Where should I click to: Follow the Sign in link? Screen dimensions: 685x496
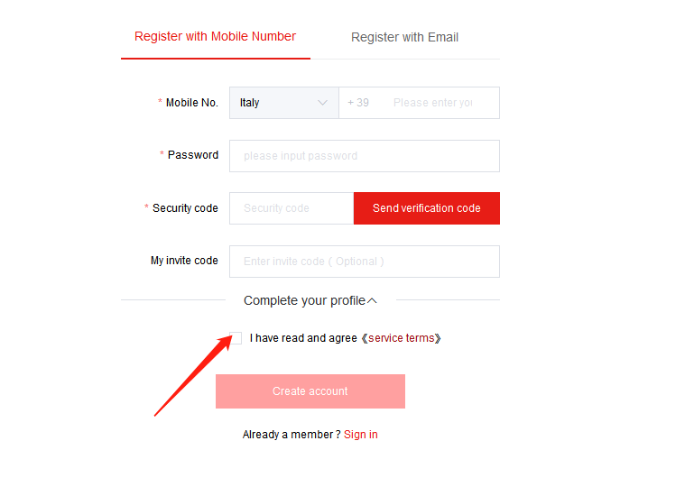[360, 435]
